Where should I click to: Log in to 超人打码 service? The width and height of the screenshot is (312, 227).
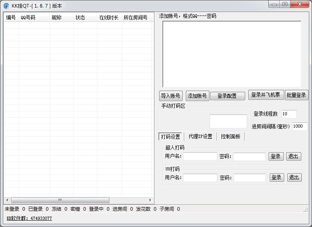[x=276, y=157]
